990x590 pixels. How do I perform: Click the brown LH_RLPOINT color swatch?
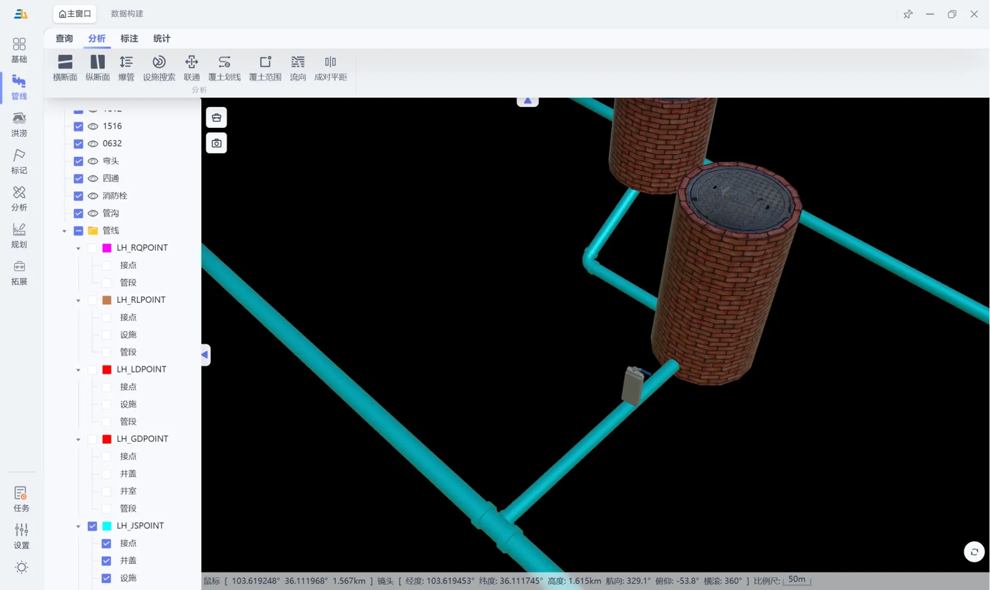point(107,300)
